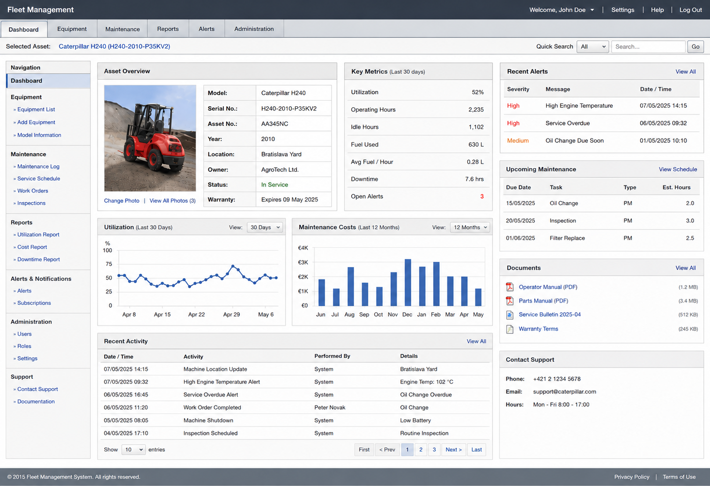The image size is (710, 486).
Task: View all Recent Alerts
Action: click(686, 72)
